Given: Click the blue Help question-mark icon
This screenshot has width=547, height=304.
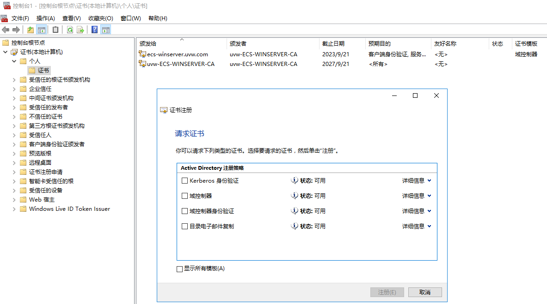Looking at the screenshot, I should click(94, 30).
